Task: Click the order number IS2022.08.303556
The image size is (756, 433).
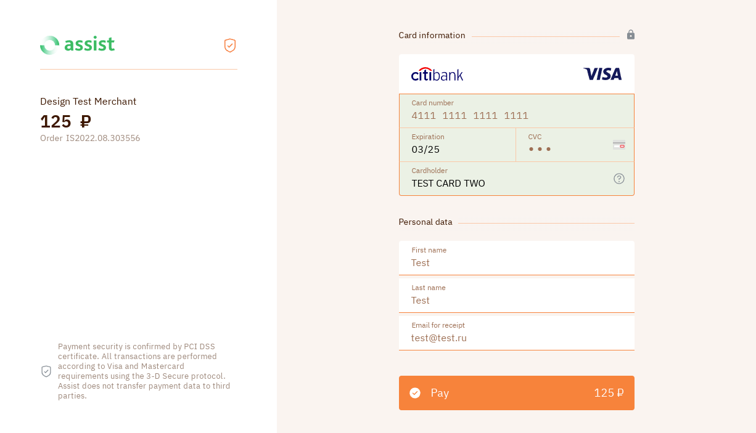Action: (103, 139)
